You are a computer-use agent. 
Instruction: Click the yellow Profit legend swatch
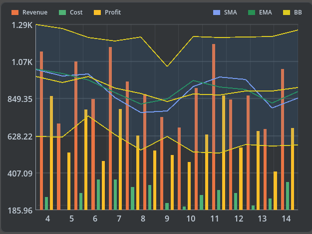click(97, 12)
